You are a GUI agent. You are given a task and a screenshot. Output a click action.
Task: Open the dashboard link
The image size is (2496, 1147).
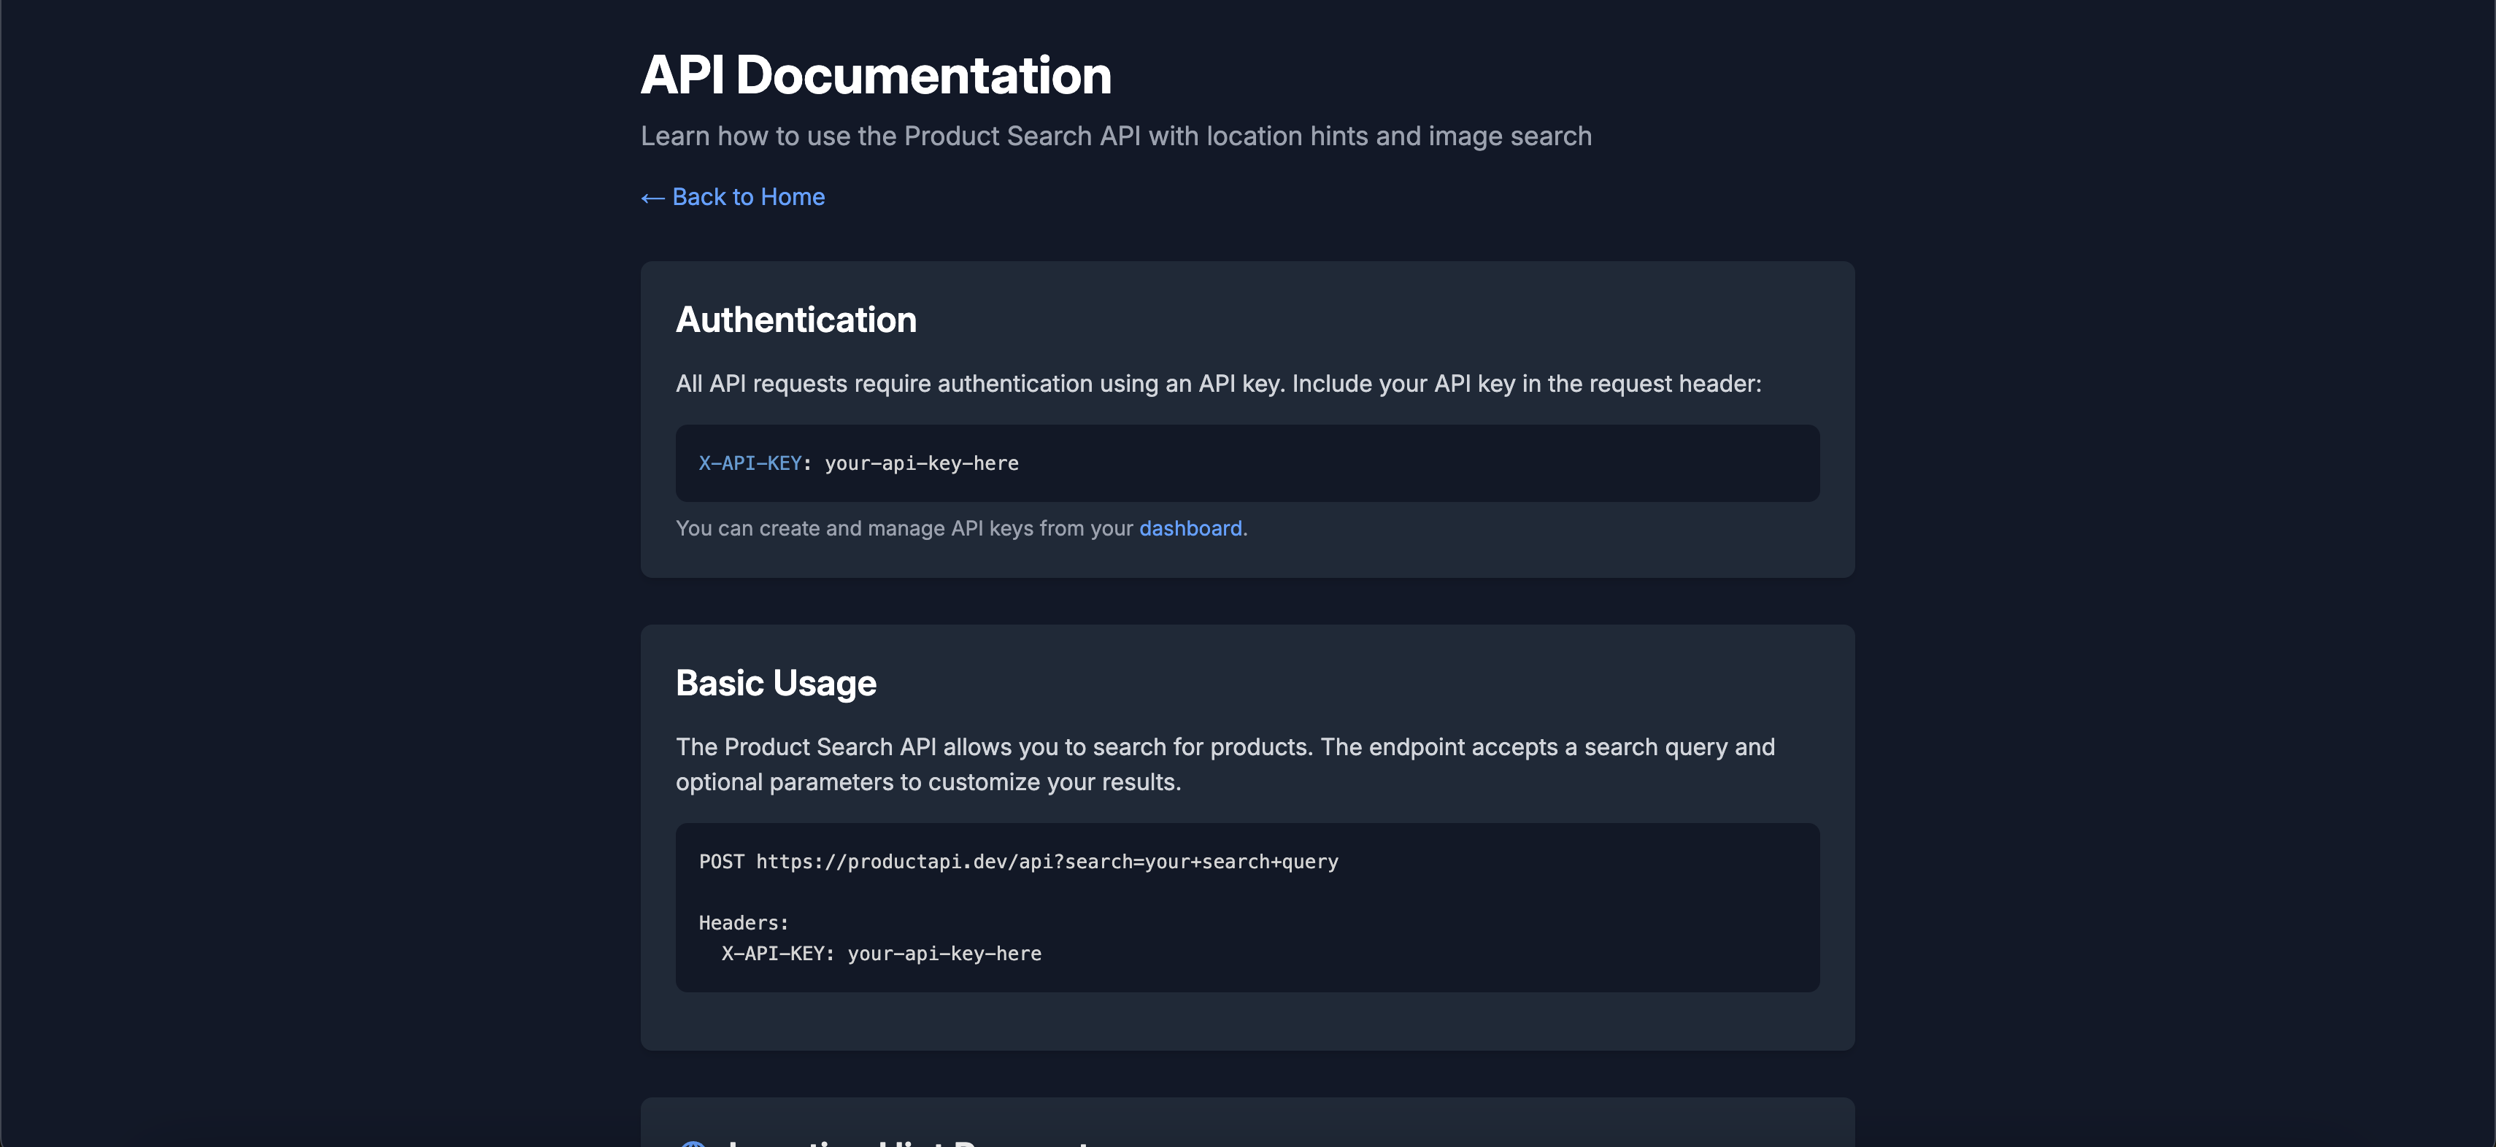(1189, 528)
